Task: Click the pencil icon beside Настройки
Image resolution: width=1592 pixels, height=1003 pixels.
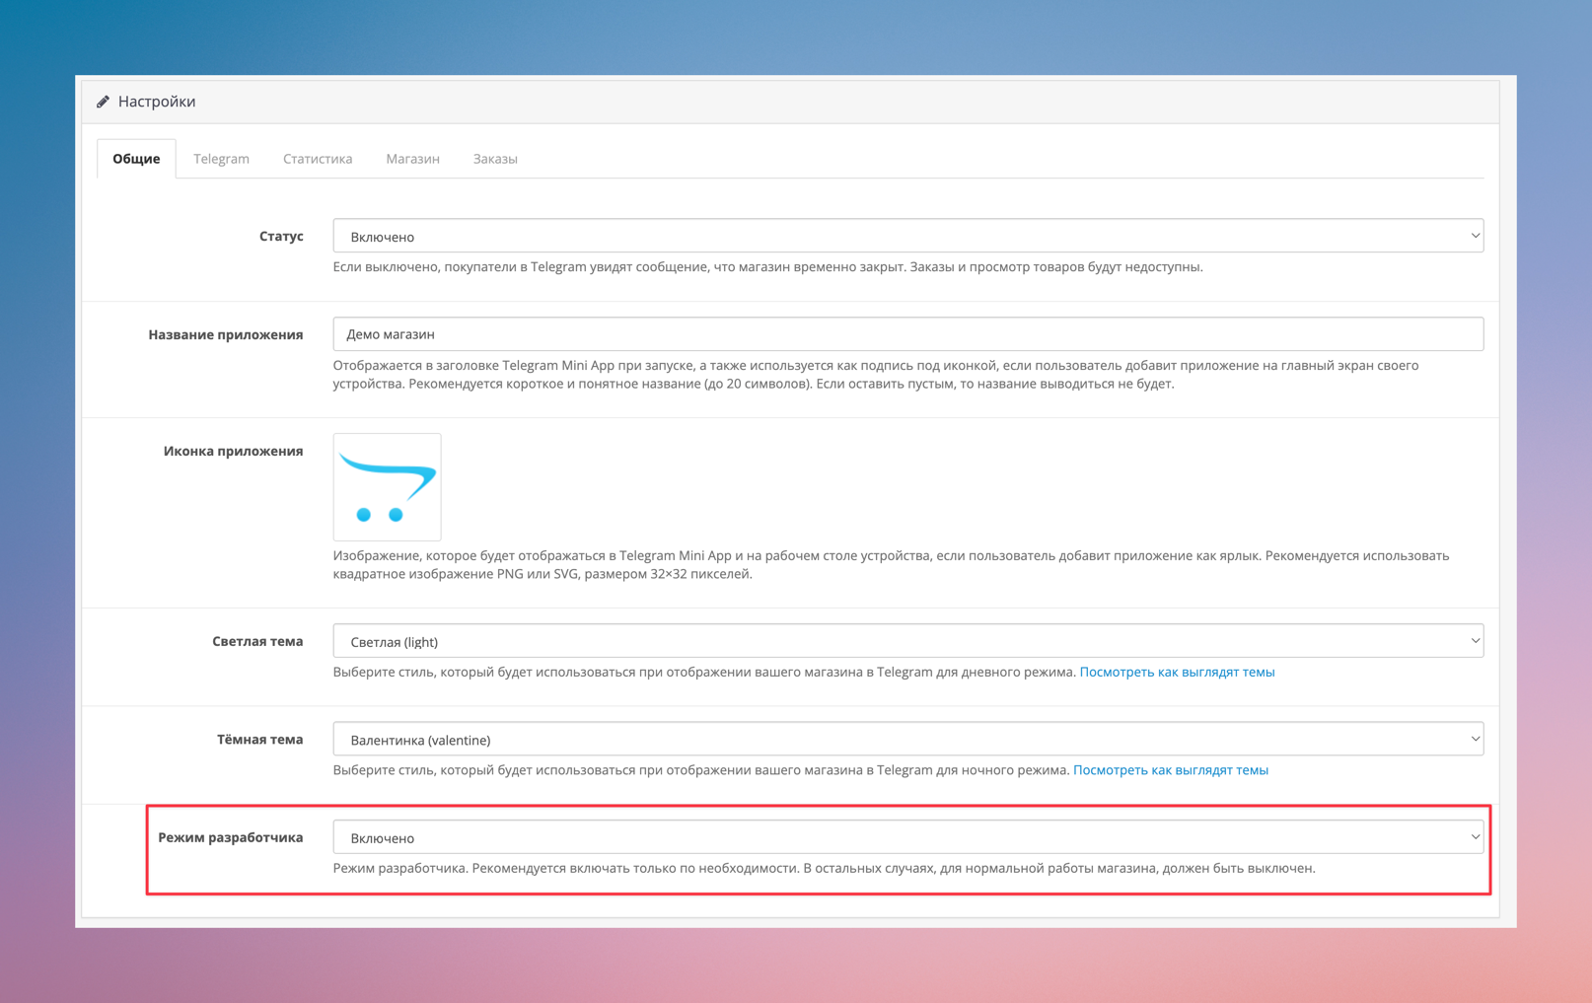Action: point(103,102)
